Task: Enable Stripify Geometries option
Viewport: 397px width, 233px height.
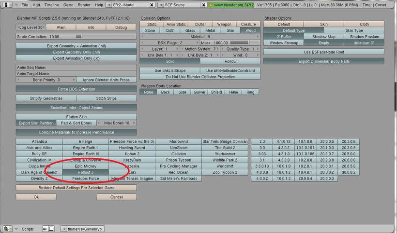Action: click(46, 98)
